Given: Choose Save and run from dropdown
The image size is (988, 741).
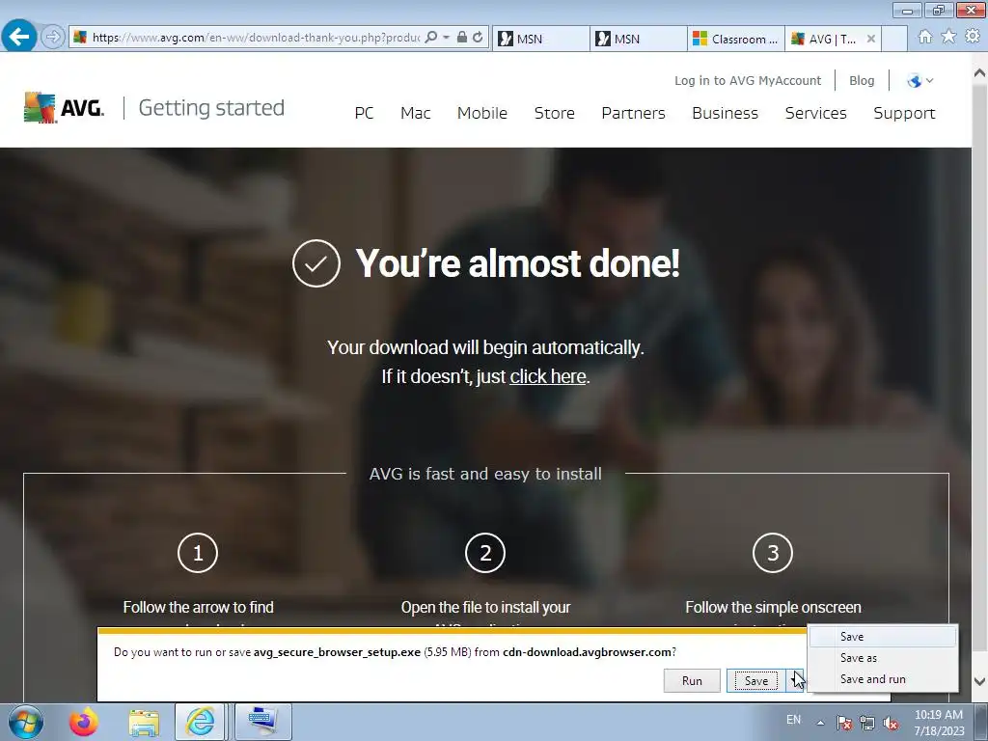Looking at the screenshot, I should (882, 679).
